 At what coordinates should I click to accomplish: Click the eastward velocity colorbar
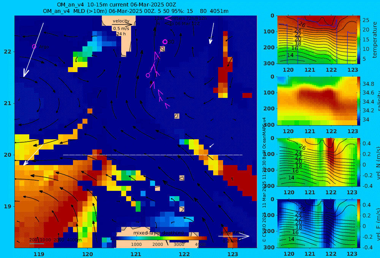359,223
